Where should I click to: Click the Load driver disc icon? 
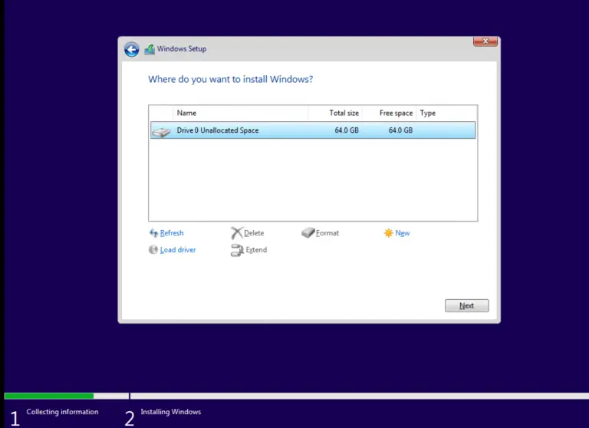click(153, 249)
